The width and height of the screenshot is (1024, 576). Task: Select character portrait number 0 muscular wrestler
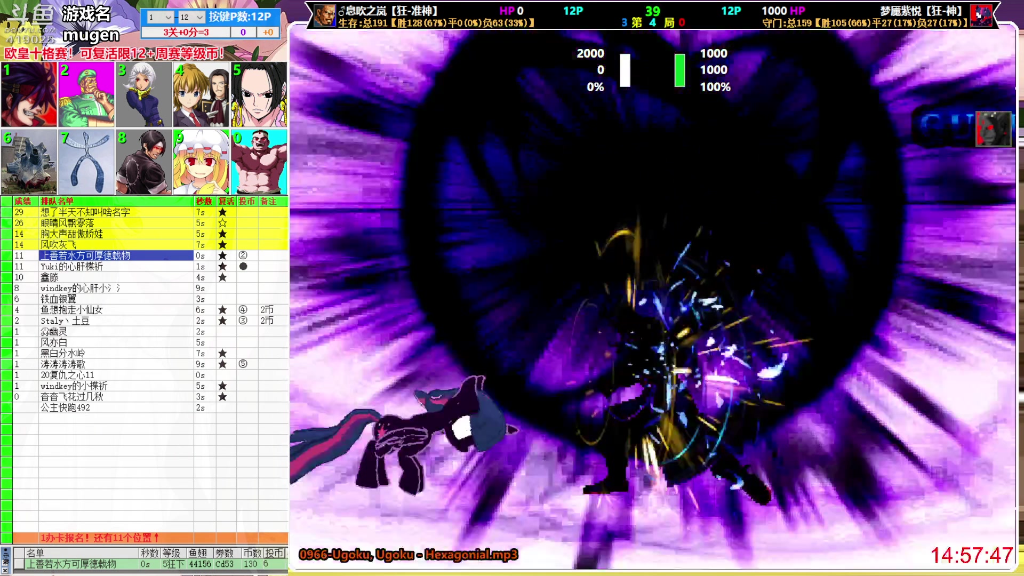(x=259, y=162)
